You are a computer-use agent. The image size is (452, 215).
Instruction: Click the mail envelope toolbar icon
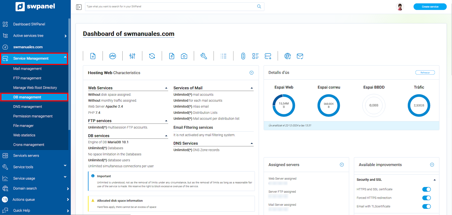[x=300, y=56]
